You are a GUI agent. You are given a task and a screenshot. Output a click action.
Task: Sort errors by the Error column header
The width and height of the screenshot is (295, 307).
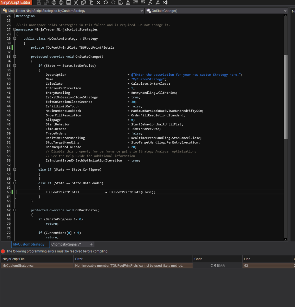(x=133, y=259)
